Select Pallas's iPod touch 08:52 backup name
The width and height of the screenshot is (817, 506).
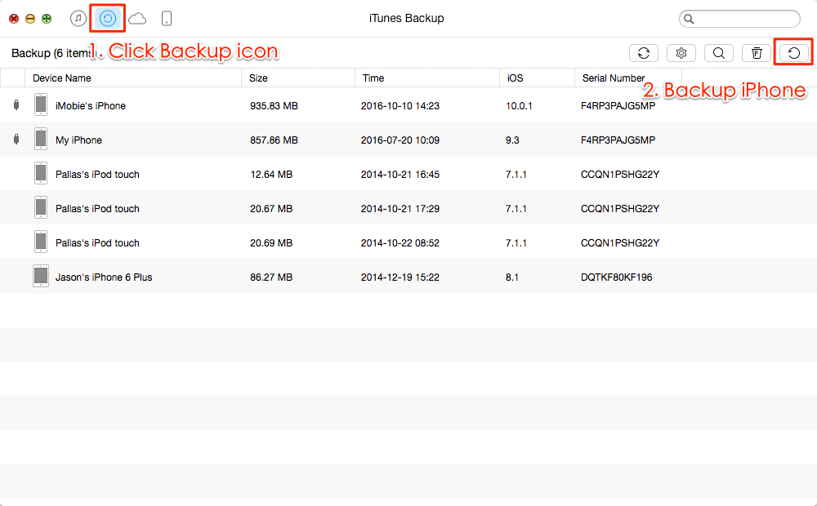[97, 243]
